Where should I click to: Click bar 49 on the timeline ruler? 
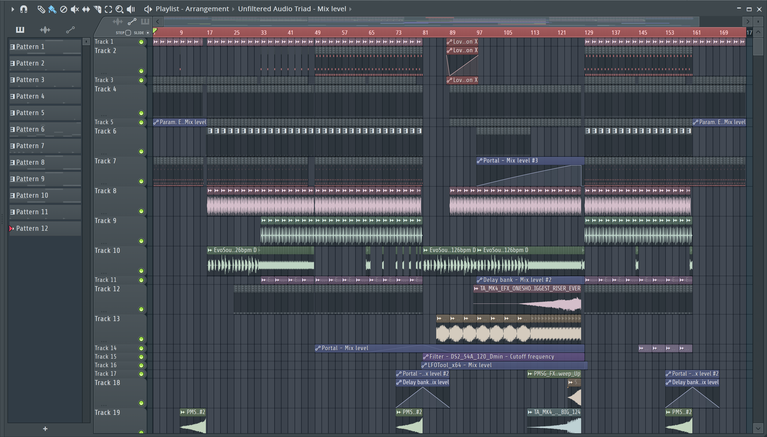[x=318, y=33]
